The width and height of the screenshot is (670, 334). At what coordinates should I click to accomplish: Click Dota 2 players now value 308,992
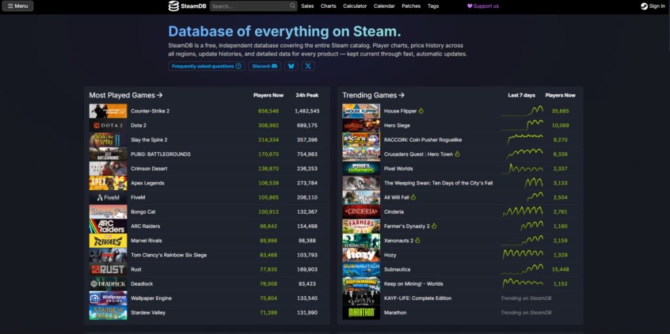(268, 125)
